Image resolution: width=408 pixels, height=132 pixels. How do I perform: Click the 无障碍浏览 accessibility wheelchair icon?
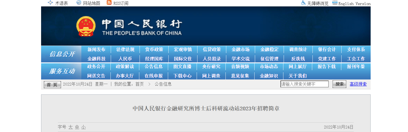click(303, 3)
